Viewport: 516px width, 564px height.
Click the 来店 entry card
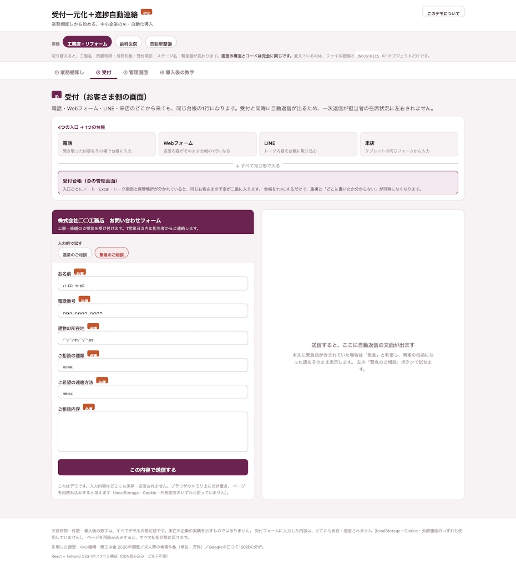coord(409,144)
